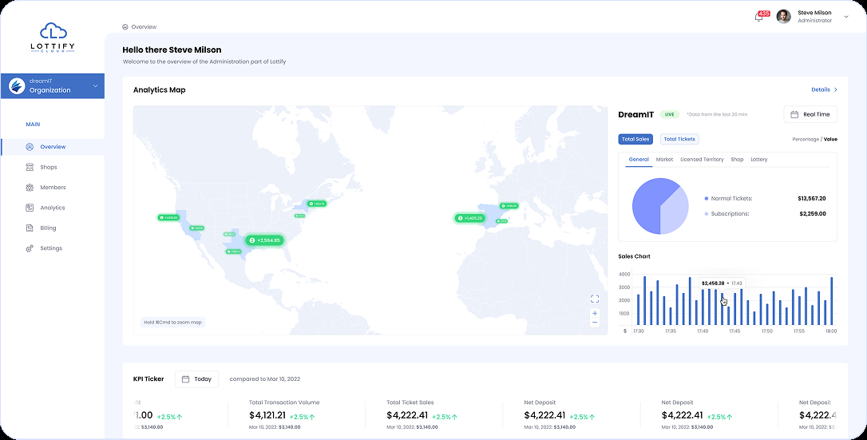Open the Settings section

click(51, 248)
